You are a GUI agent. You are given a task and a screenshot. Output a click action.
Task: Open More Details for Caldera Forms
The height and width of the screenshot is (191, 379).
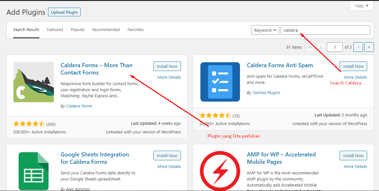(x=169, y=77)
